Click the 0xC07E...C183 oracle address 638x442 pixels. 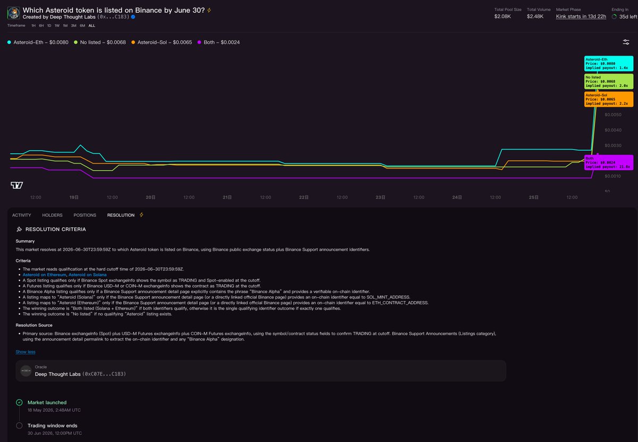[104, 374]
